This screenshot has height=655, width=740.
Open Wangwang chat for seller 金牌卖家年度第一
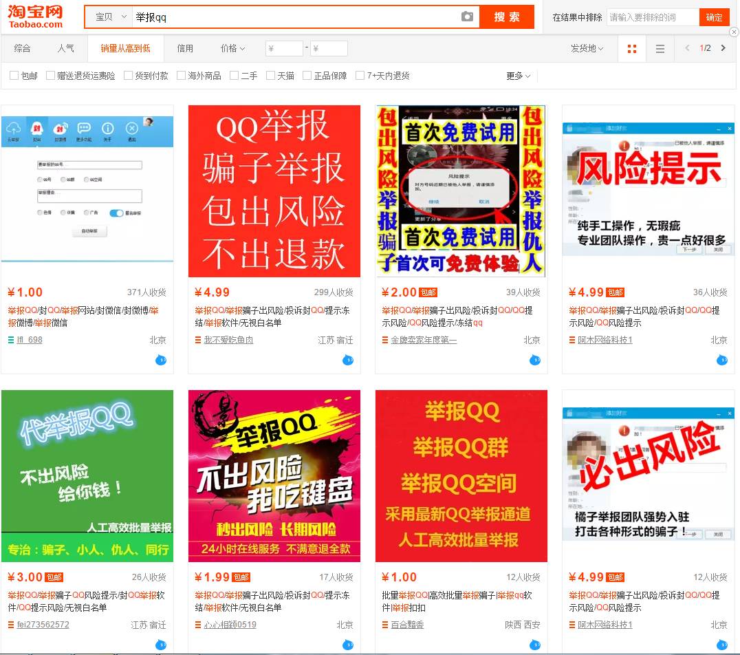tap(534, 361)
